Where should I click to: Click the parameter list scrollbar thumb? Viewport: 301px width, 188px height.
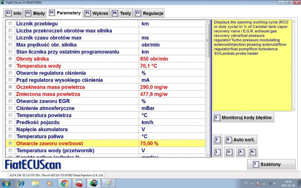[208, 40]
